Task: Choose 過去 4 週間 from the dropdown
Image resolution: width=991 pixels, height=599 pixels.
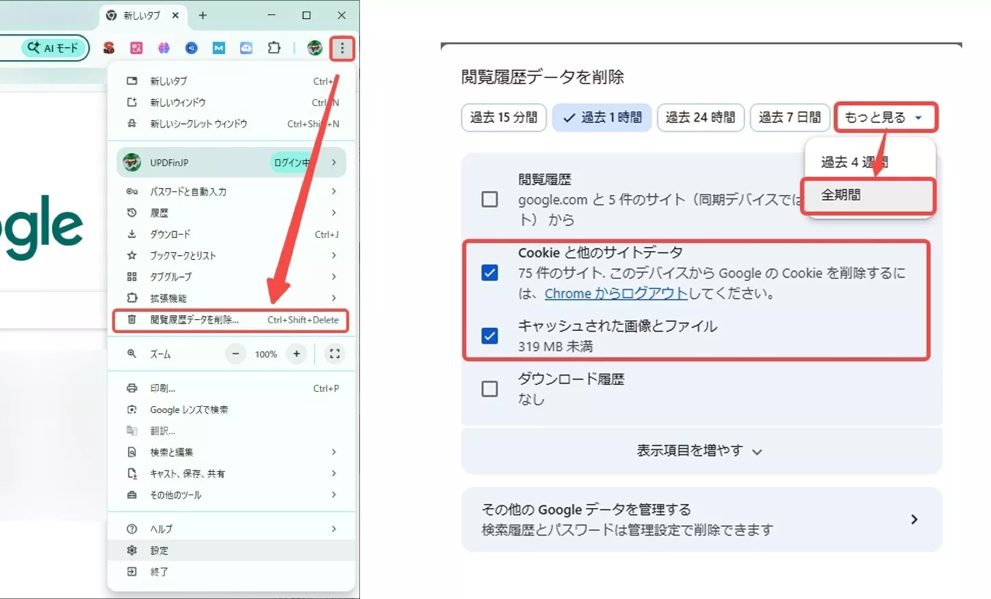Action: 870,162
